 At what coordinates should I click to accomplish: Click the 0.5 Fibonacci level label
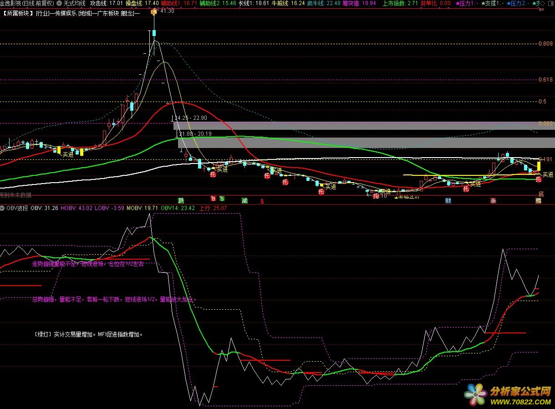[542, 102]
